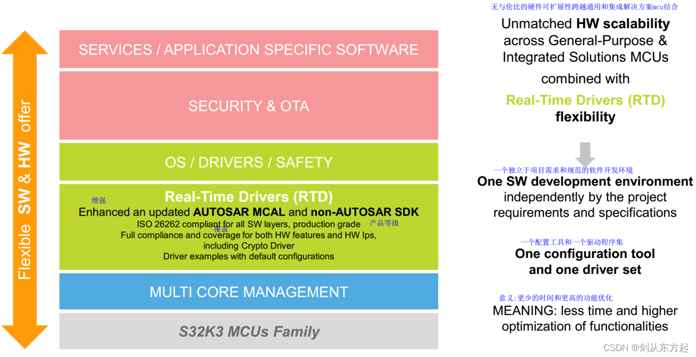This screenshot has width=696, height=357.
Task: Click the 'requirements and specifications' line
Action: coord(585,213)
